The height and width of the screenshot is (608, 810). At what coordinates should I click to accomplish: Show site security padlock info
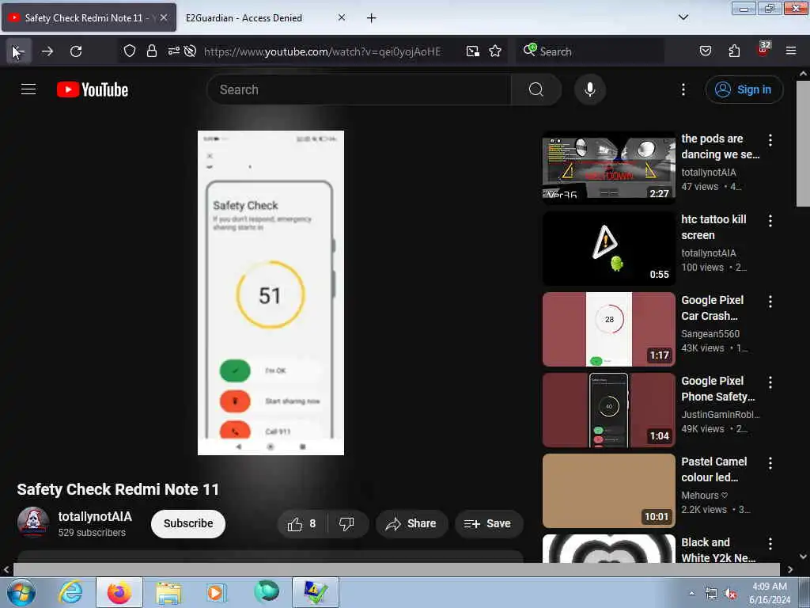[x=151, y=51]
